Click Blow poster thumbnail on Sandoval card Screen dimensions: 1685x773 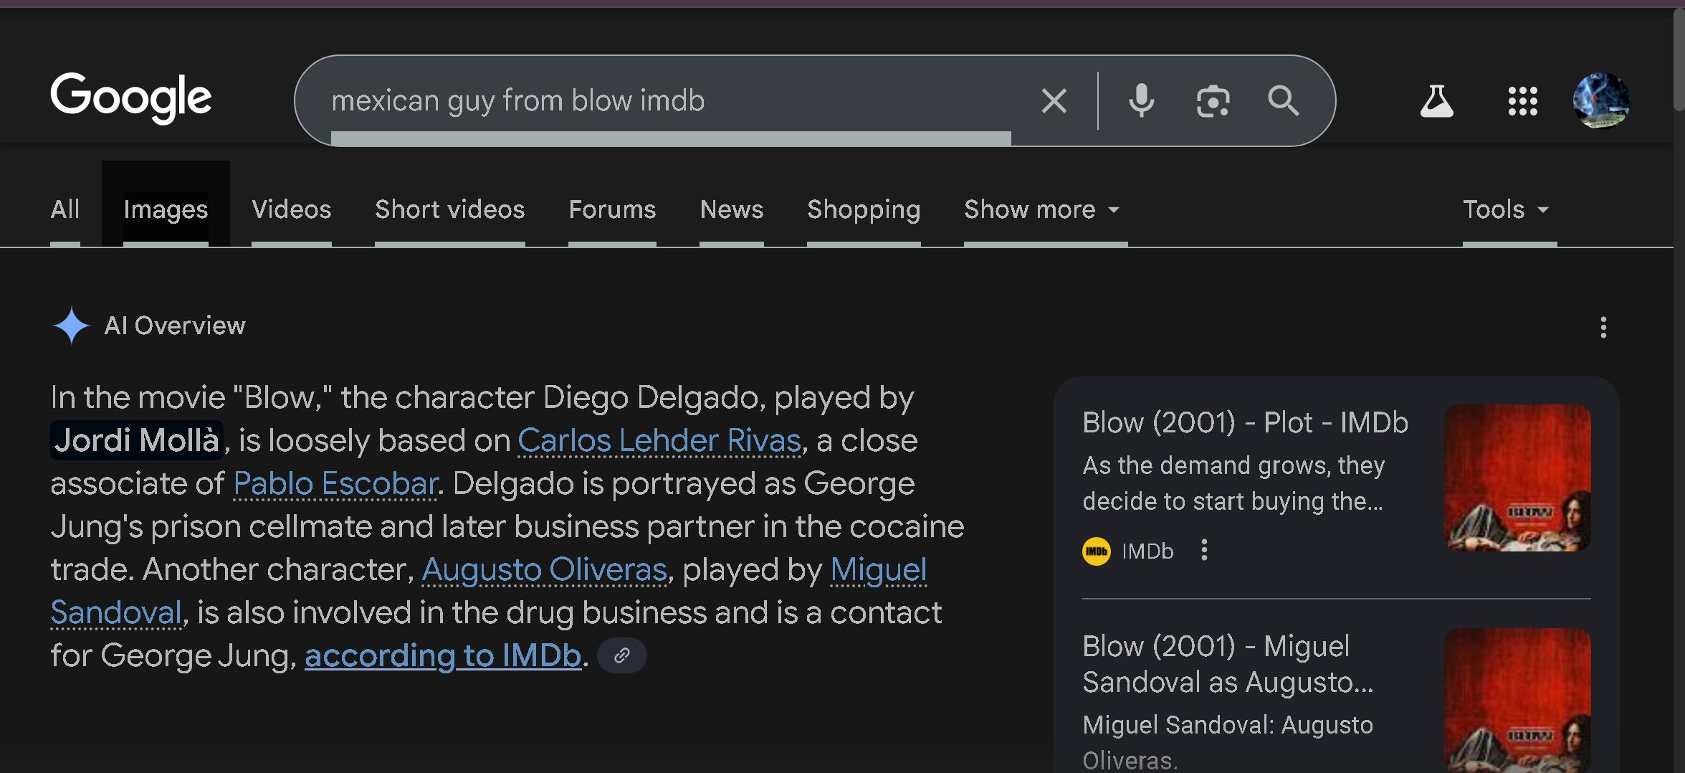pyautogui.click(x=1517, y=701)
